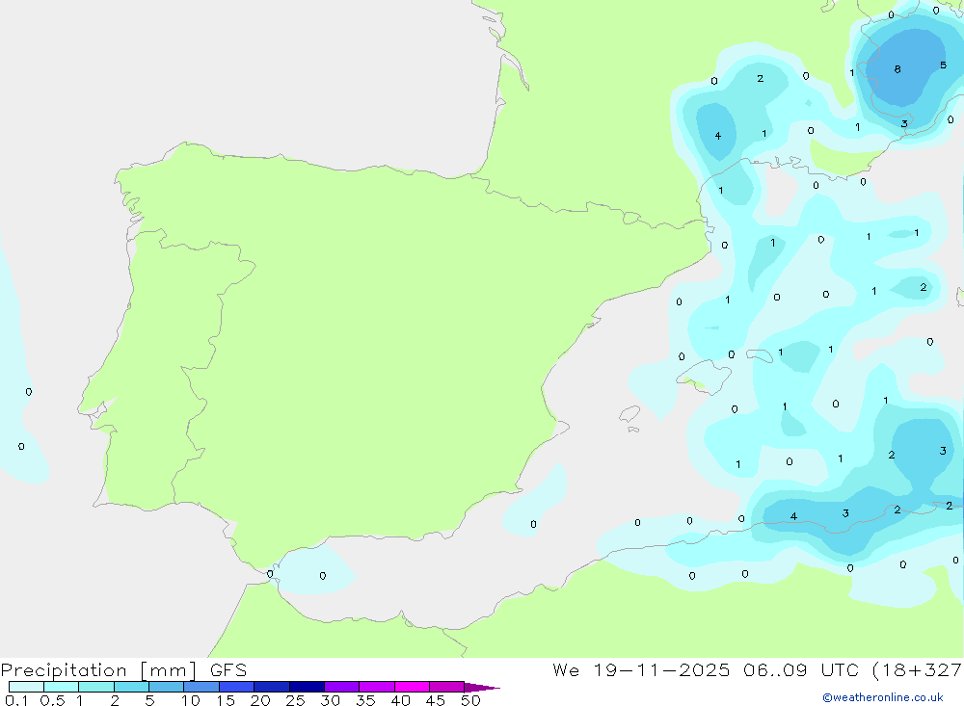964x706 pixels.
Task: Click the '10' legend scale label
Action: [190, 700]
